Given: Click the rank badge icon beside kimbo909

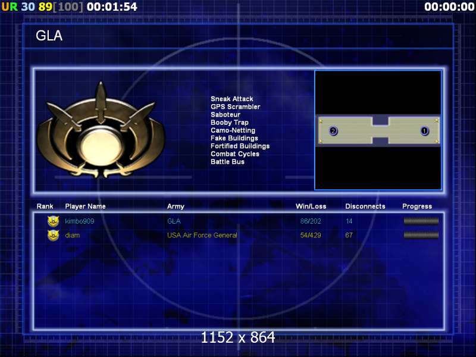Looking at the screenshot, I should click(x=53, y=221).
